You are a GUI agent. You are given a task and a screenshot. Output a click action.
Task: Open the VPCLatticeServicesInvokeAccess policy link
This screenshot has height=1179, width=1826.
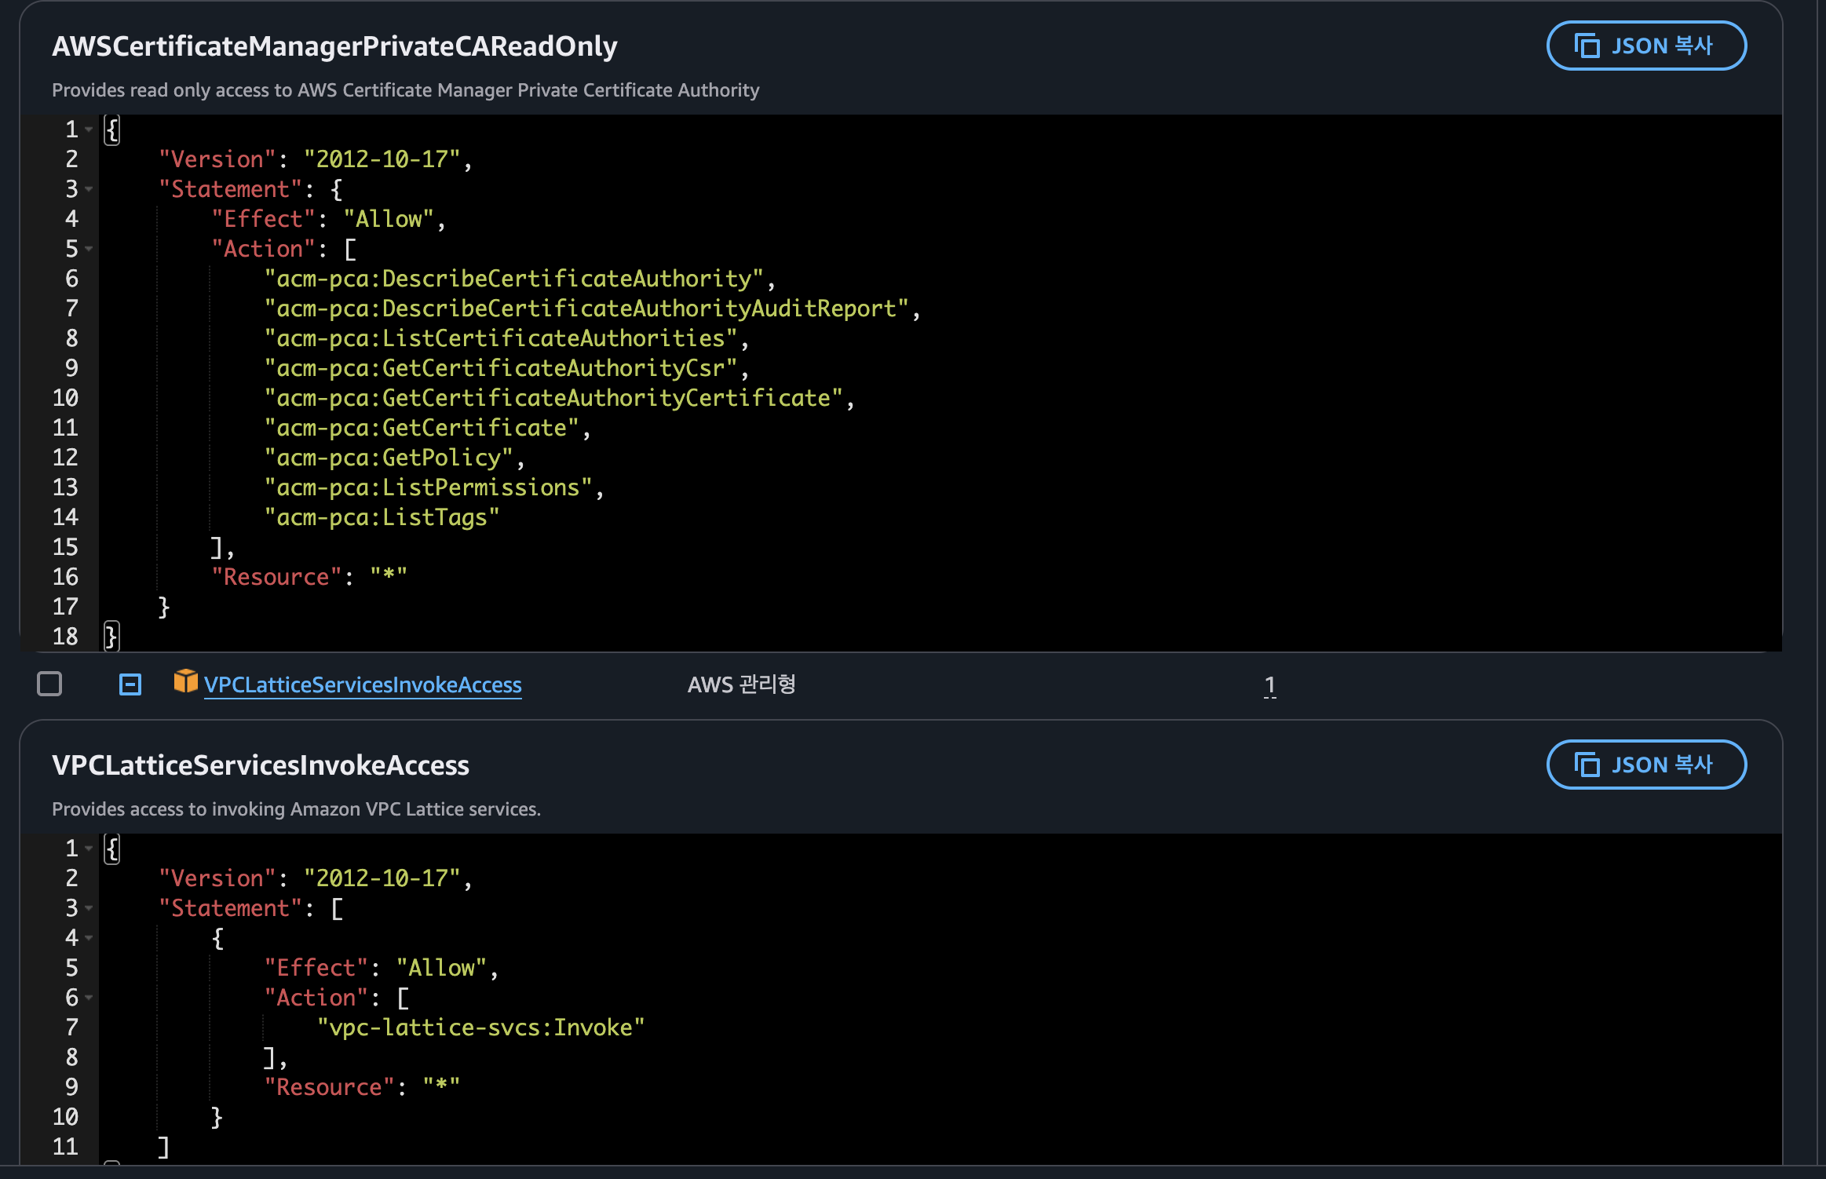point(363,685)
